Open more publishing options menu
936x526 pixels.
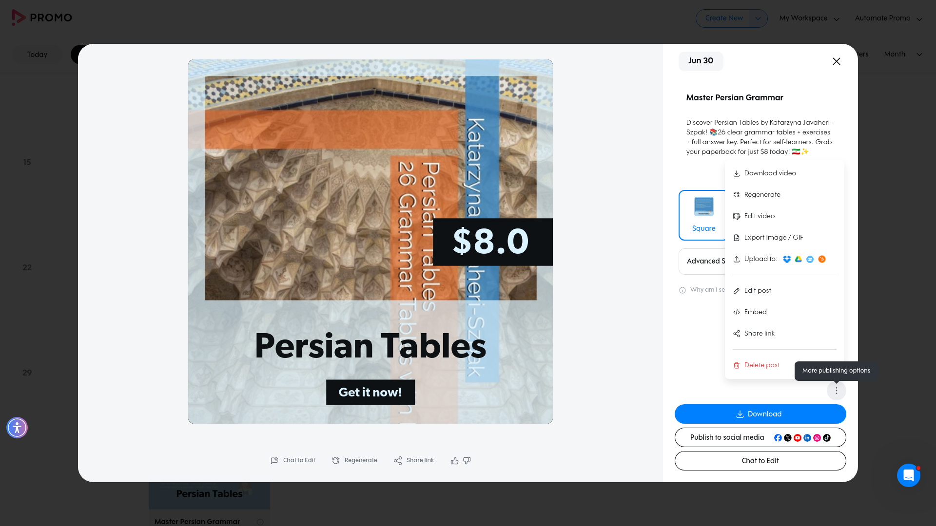pos(837,391)
